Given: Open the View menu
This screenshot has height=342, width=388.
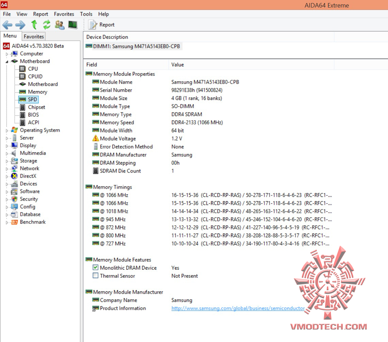Looking at the screenshot, I should 22,14.
